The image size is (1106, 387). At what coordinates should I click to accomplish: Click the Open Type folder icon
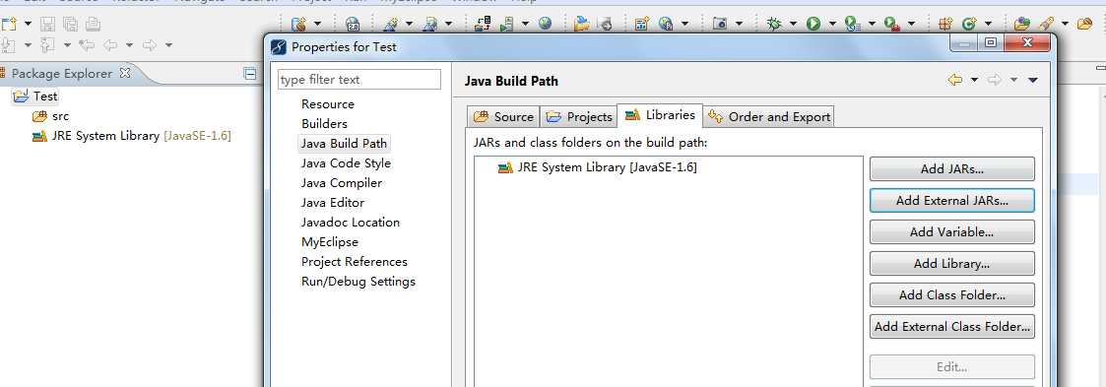click(1022, 24)
